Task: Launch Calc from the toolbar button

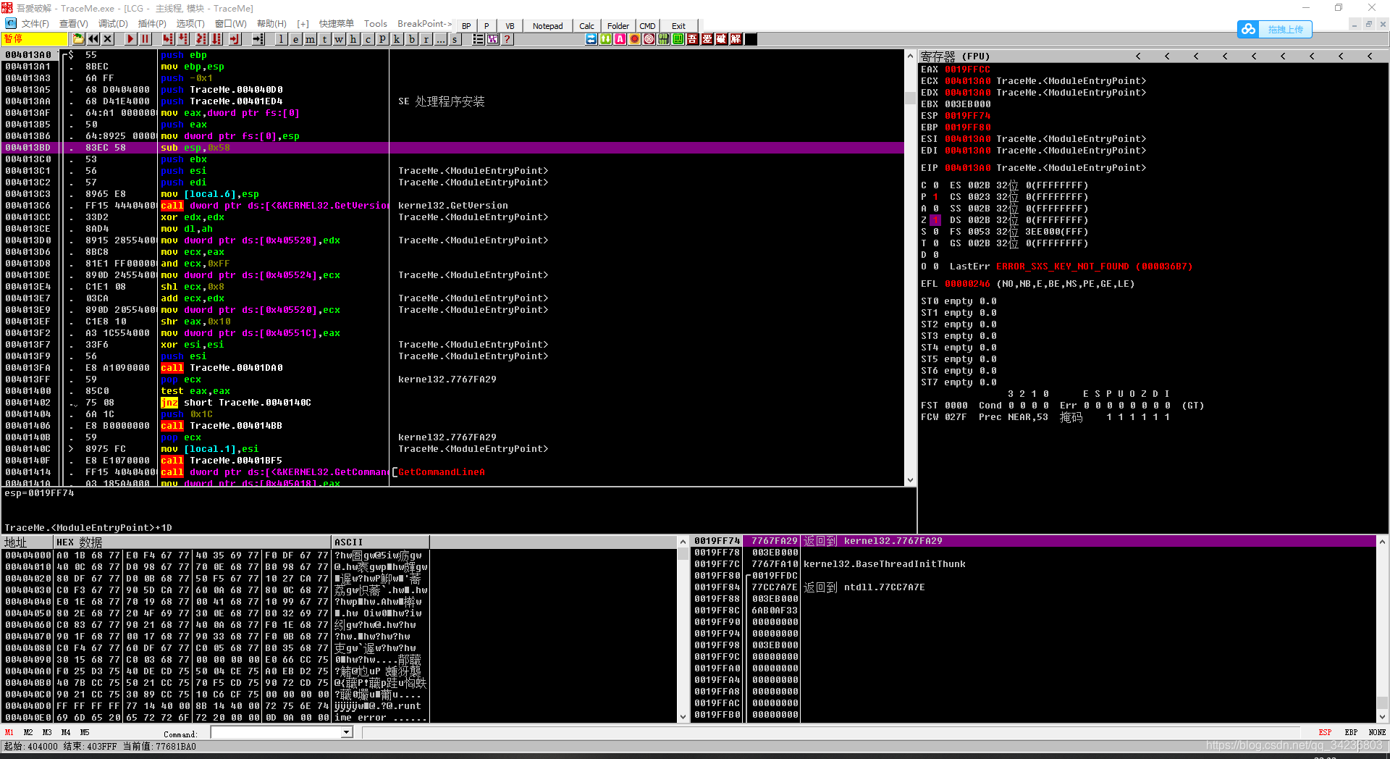Action: (x=586, y=26)
